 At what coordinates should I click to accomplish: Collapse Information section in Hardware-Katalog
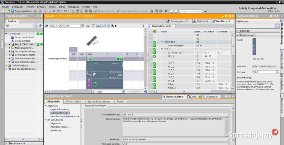coord(238,35)
